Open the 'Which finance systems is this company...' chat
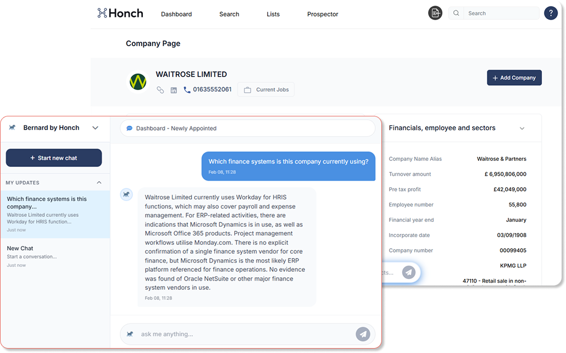Viewport: 566px width, 353px height. click(x=56, y=214)
